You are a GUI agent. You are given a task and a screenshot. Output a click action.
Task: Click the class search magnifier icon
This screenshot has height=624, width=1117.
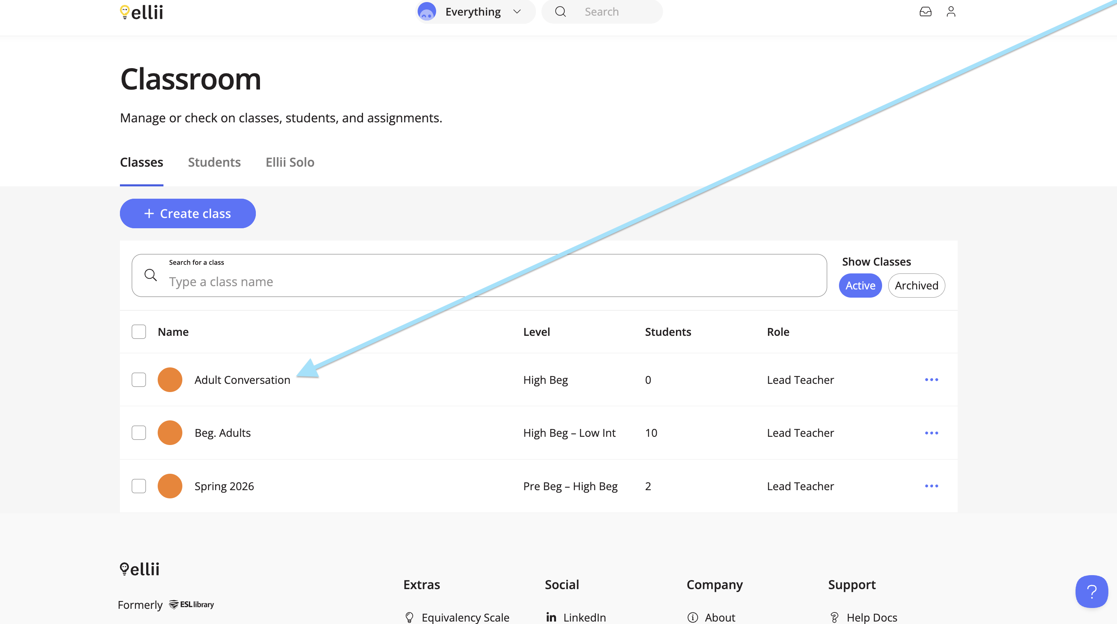point(150,275)
